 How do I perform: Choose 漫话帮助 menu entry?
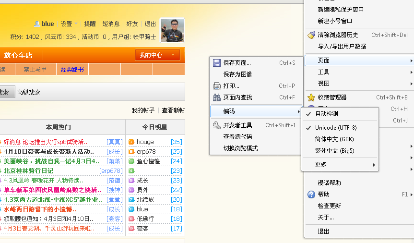(x=359, y=182)
